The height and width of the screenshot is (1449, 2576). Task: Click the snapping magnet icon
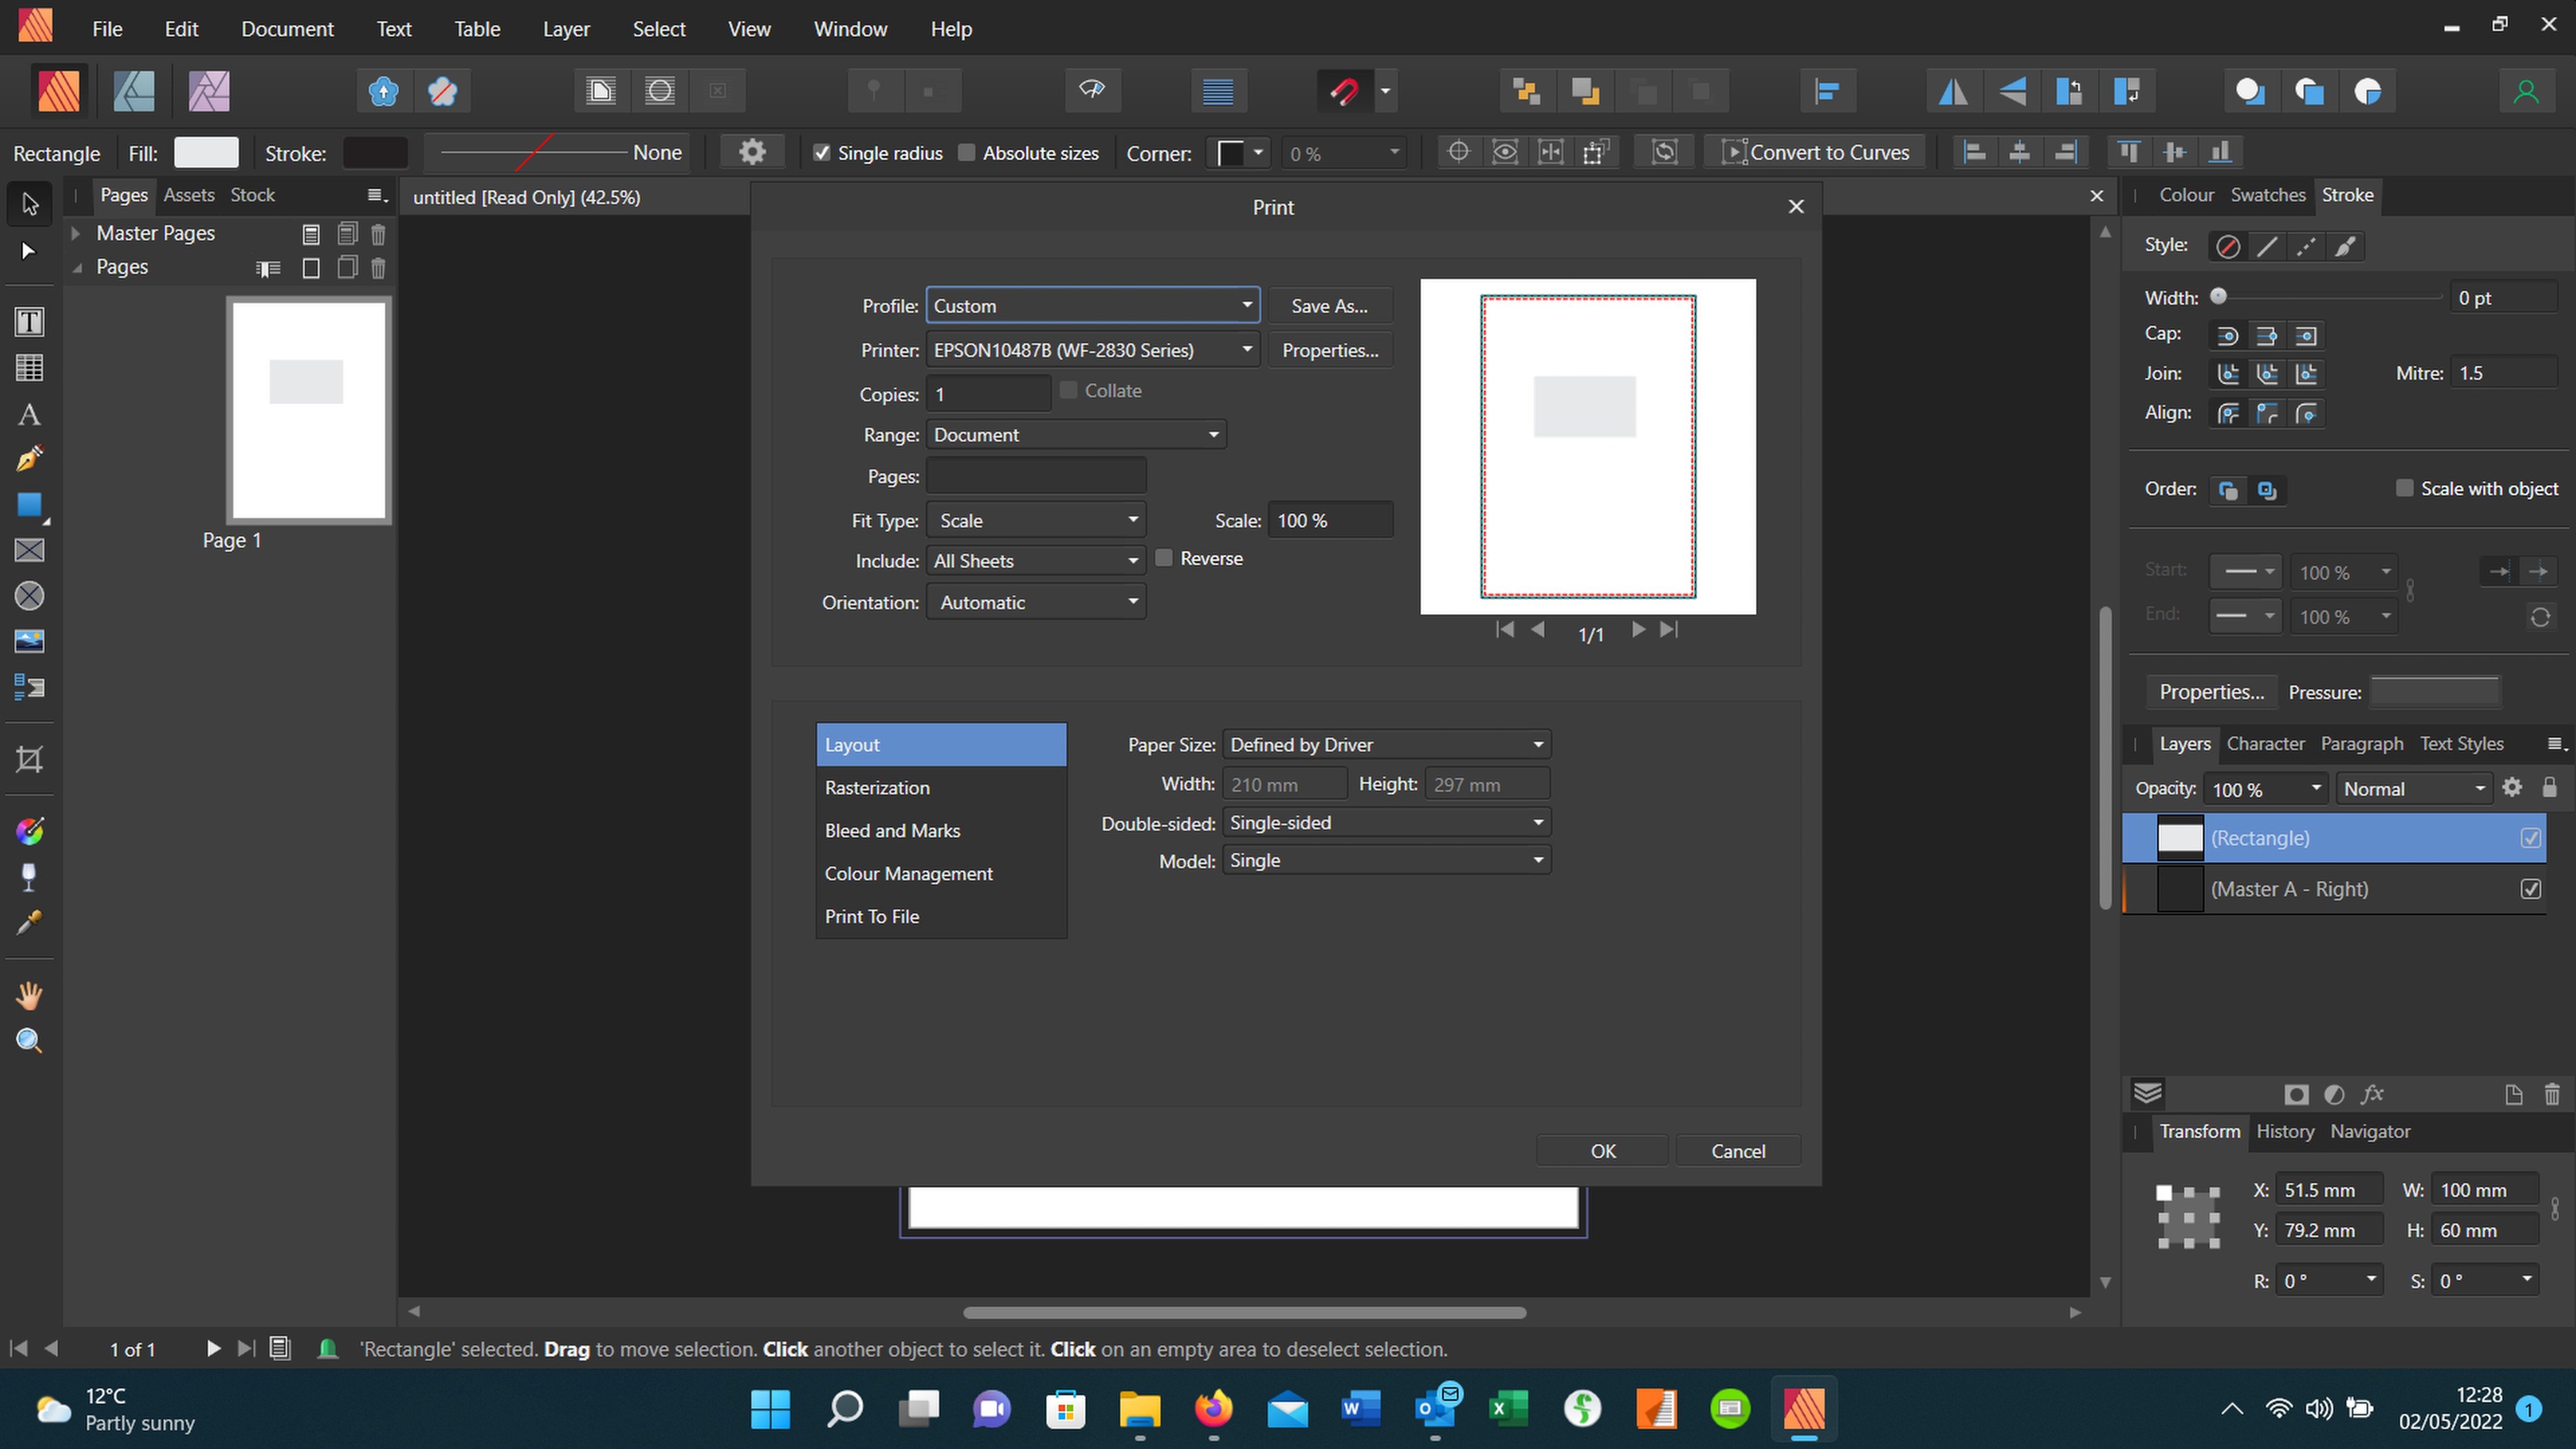click(x=1344, y=92)
